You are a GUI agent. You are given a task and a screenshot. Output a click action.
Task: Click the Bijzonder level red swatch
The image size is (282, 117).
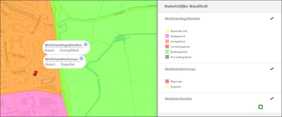pyautogui.click(x=167, y=81)
